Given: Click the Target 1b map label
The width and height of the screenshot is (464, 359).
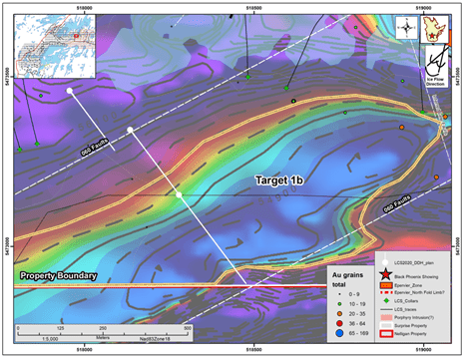Looking at the screenshot, I should point(279,180).
